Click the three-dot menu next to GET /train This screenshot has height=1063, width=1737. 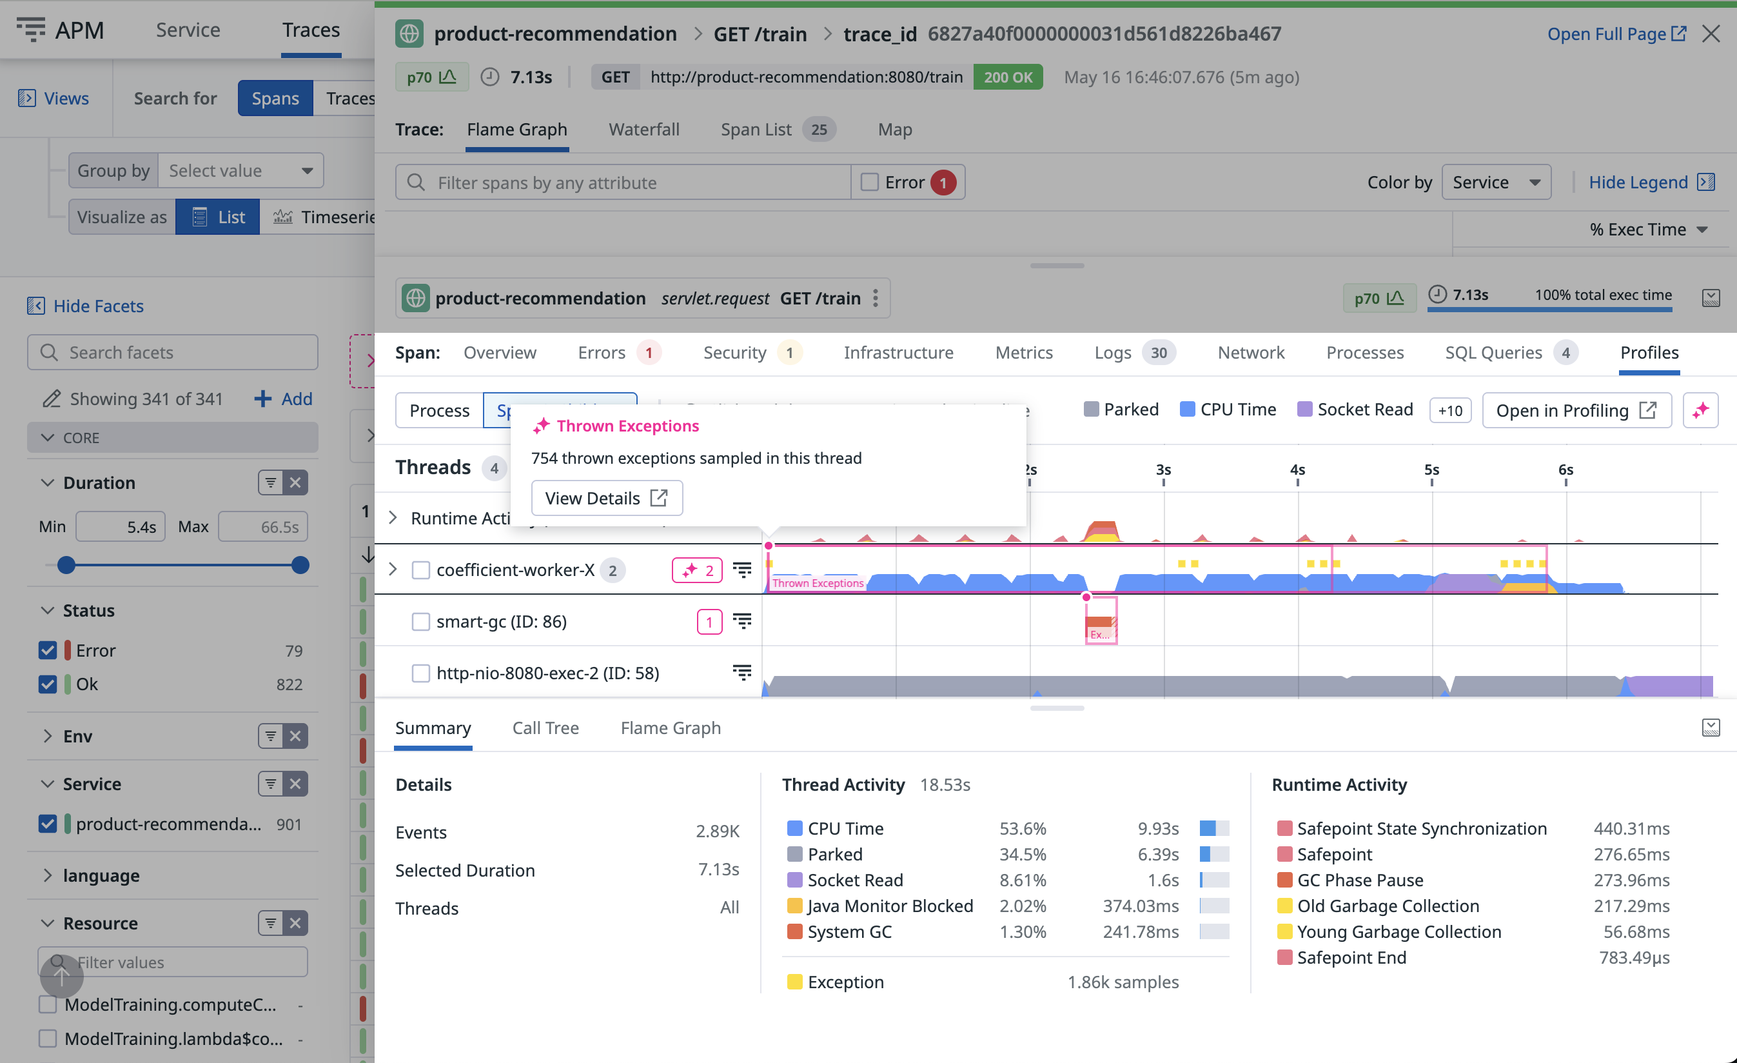point(876,299)
